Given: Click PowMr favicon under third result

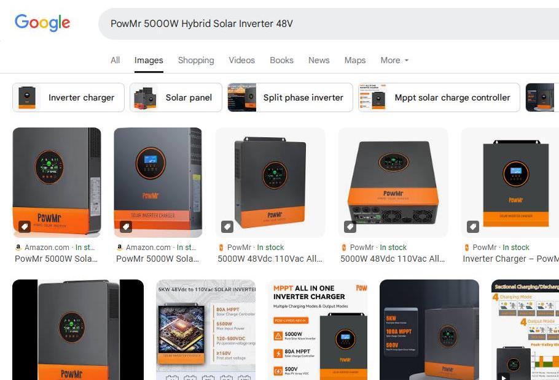Looking at the screenshot, I should (221, 247).
